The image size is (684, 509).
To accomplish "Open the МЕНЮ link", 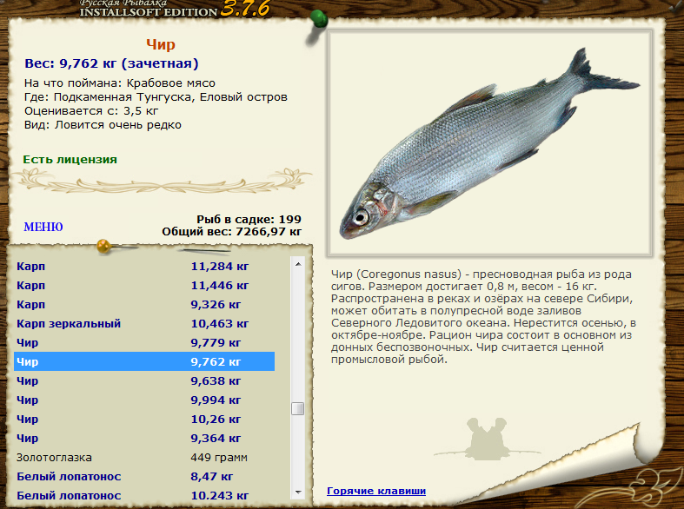I will click(43, 227).
